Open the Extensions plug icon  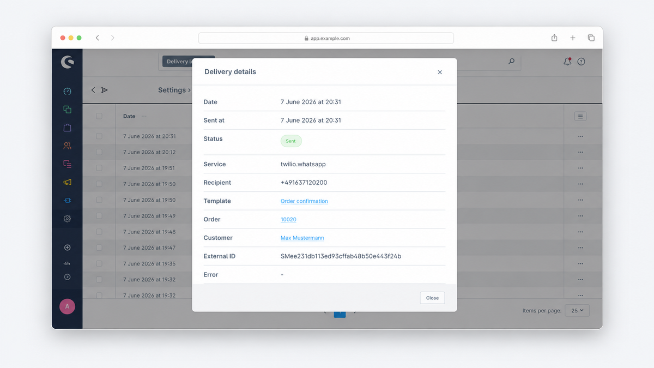(x=67, y=200)
